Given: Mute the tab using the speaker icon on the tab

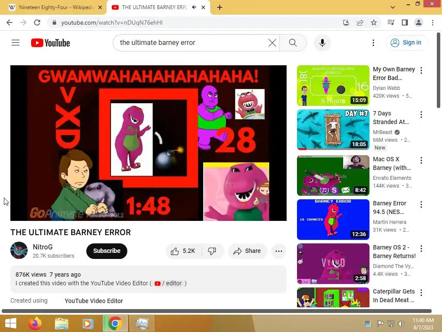Looking at the screenshot, I should click(194, 7).
